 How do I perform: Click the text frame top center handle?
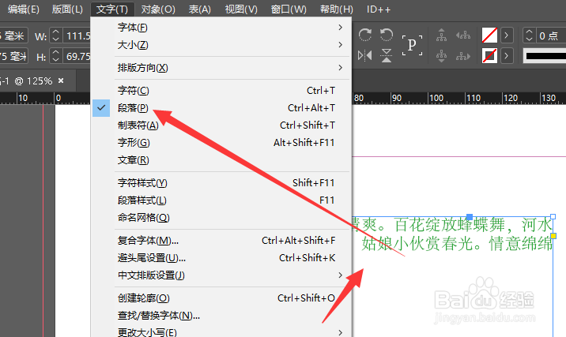pyautogui.click(x=470, y=216)
